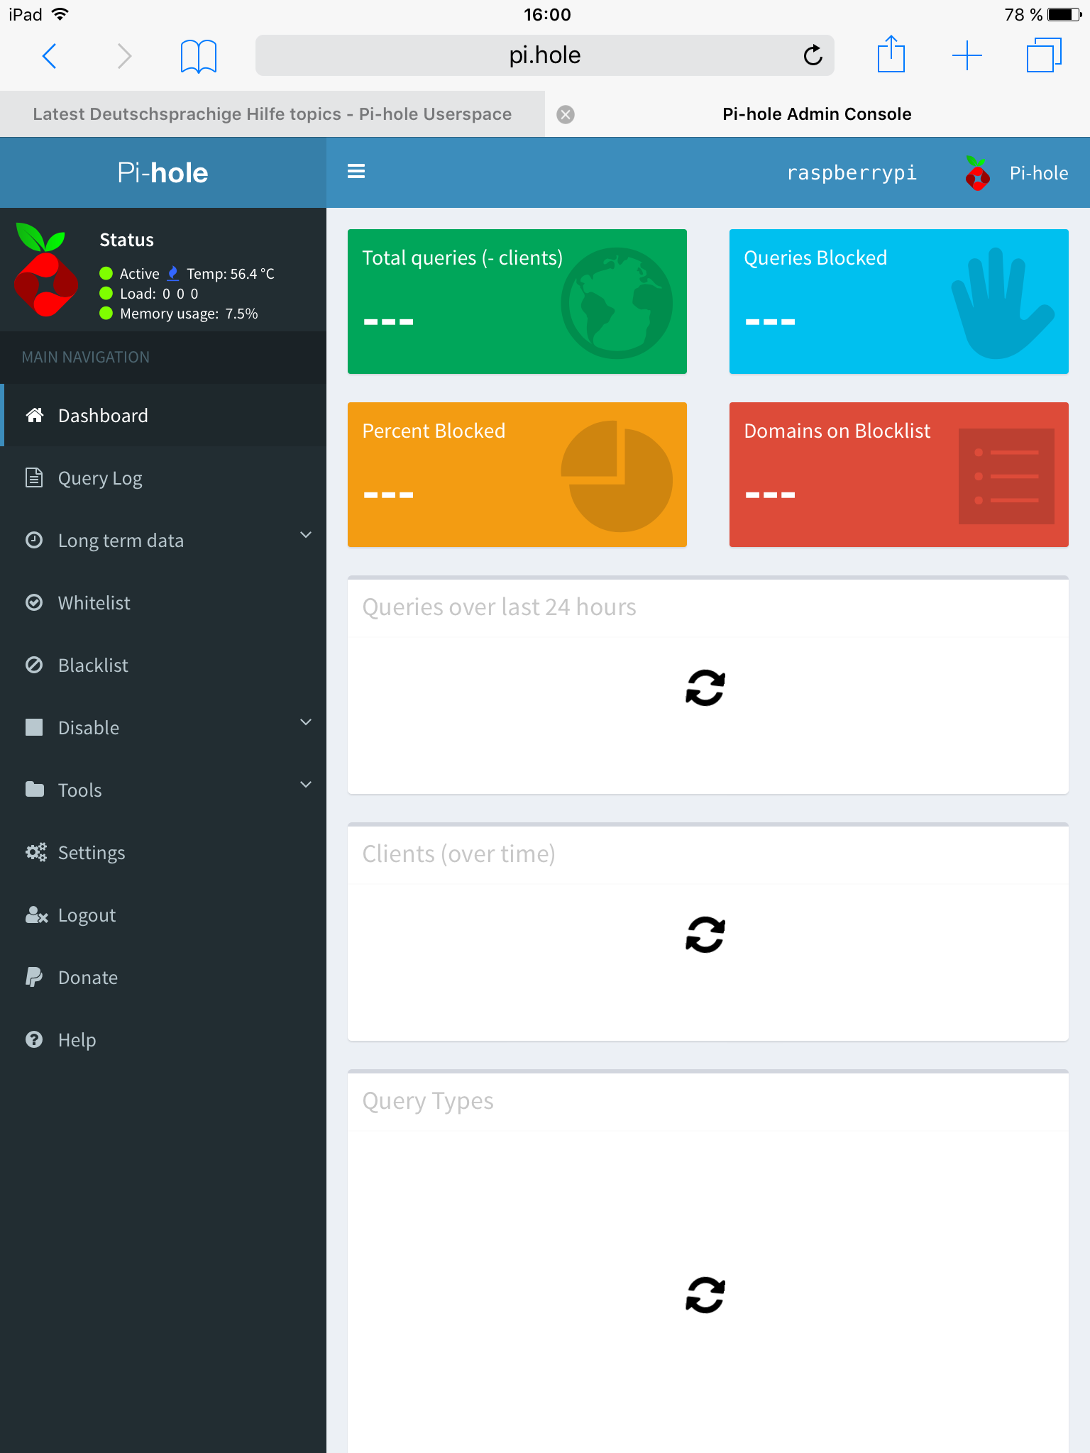Click the Clients (over time) heading
1090x1453 pixels.
pyautogui.click(x=458, y=854)
